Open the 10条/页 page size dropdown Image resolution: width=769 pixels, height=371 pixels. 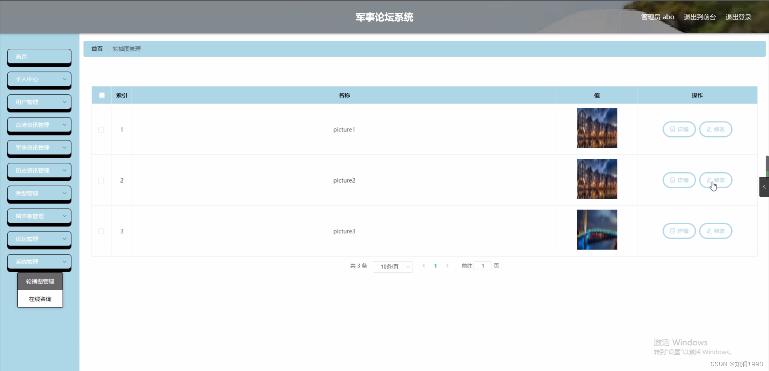[393, 266]
